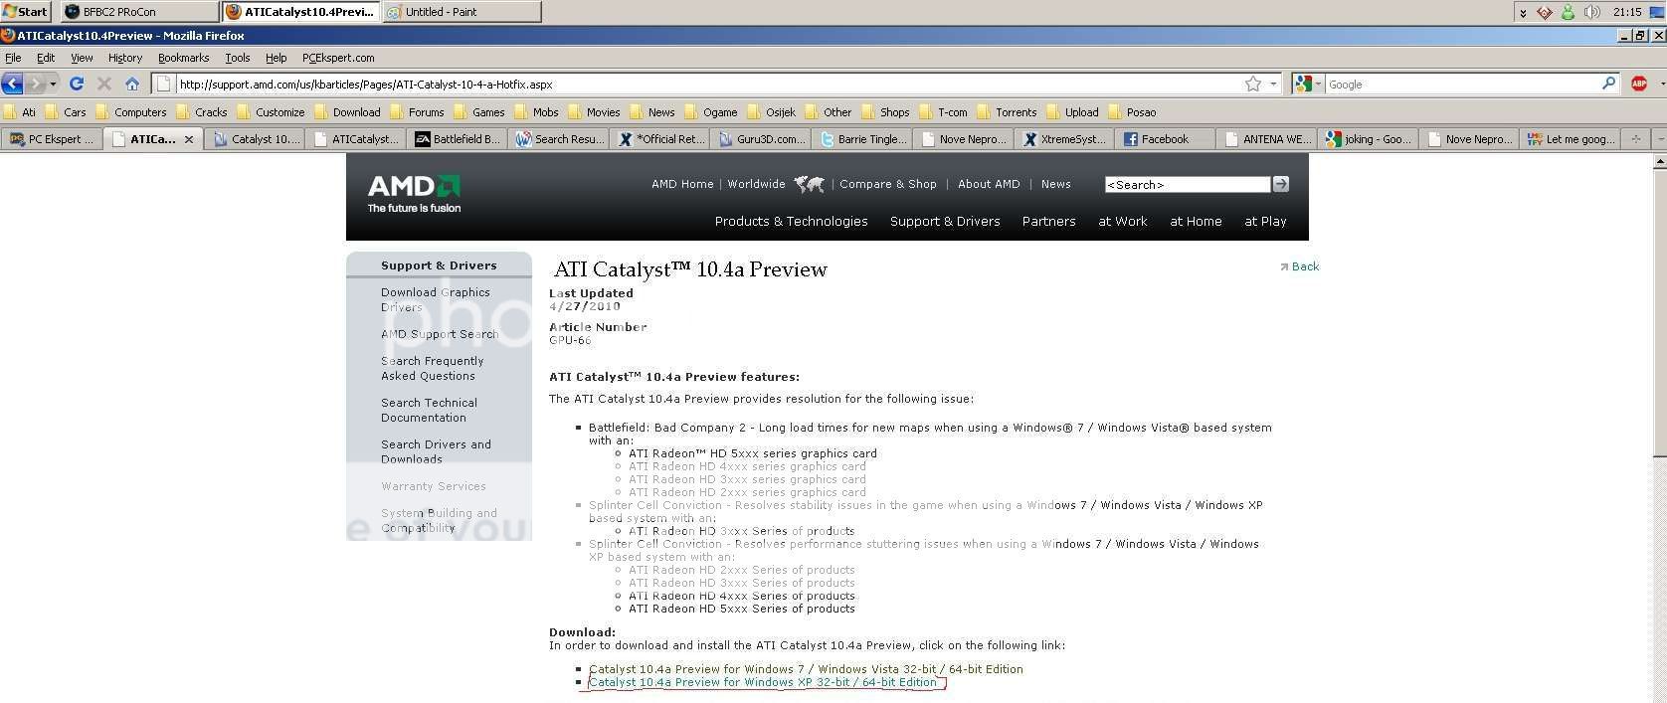This screenshot has height=703, width=1667.
Task: Open the Computers bookmarks folder
Action: pos(131,112)
